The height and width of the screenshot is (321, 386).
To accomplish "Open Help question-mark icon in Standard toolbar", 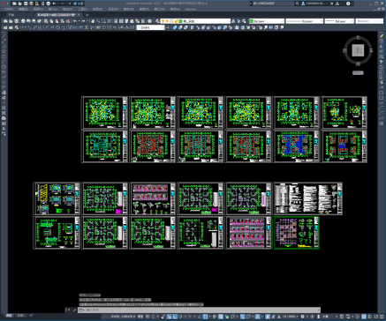I will click(149, 21).
